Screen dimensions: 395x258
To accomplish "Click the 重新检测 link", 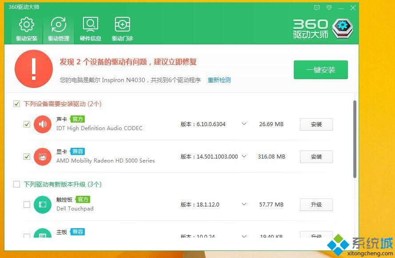I will 219,80.
